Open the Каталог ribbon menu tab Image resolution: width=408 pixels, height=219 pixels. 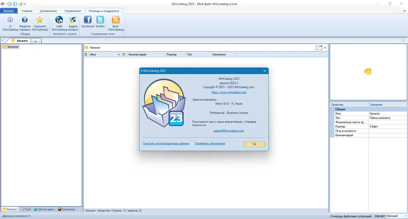click(x=8, y=11)
